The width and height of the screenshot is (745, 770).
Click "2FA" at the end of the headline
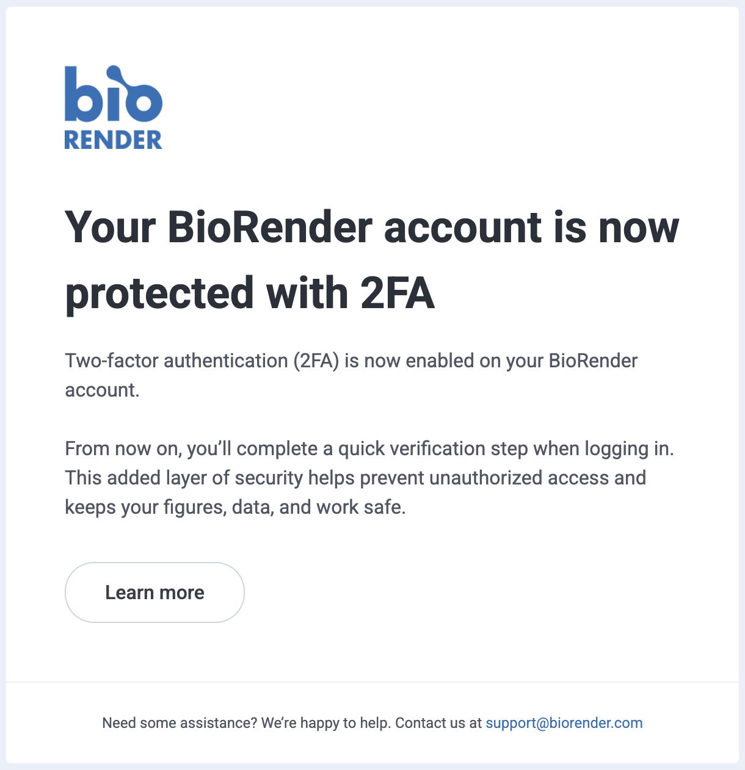pyautogui.click(x=397, y=293)
